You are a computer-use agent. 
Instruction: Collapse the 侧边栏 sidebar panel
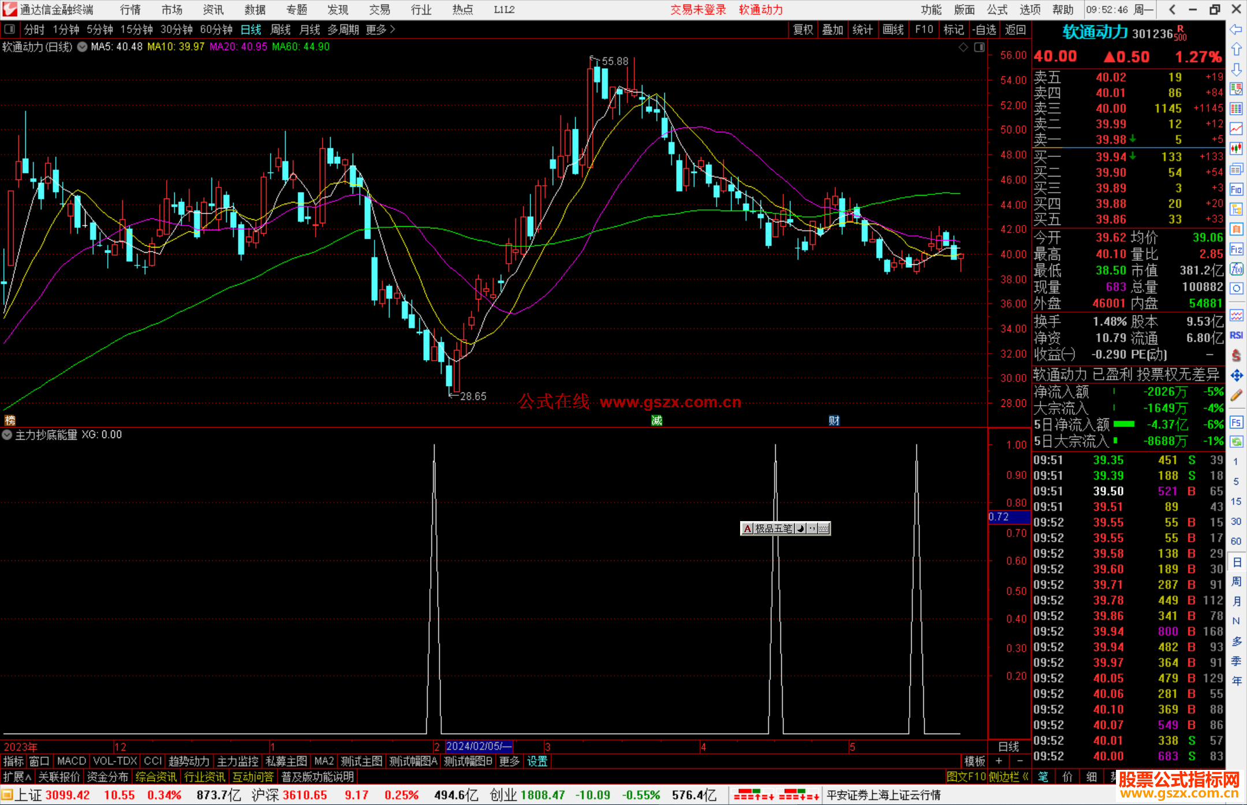click(1009, 777)
